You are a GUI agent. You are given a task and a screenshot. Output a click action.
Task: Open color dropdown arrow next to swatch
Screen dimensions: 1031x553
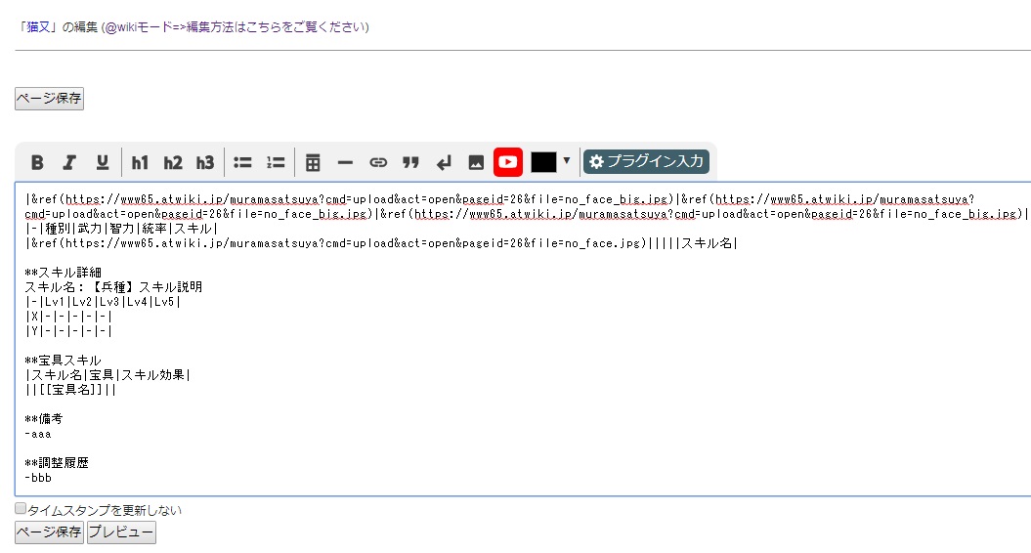pyautogui.click(x=566, y=160)
